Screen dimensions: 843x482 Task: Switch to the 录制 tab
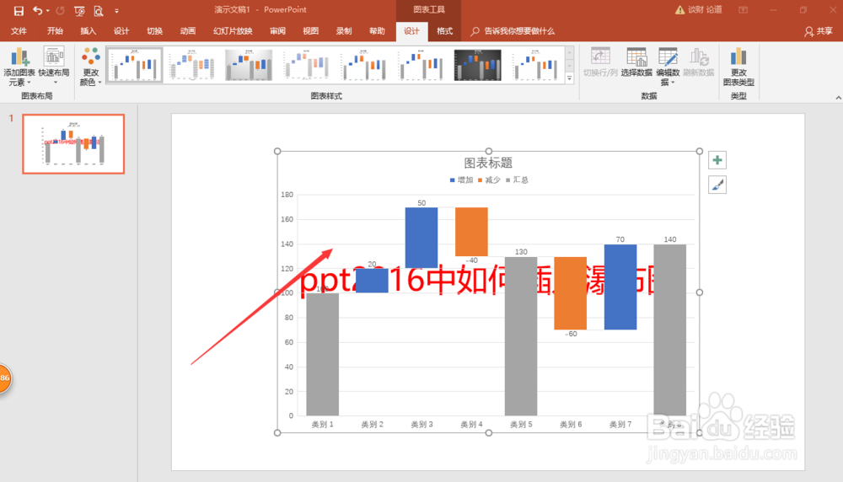point(344,31)
